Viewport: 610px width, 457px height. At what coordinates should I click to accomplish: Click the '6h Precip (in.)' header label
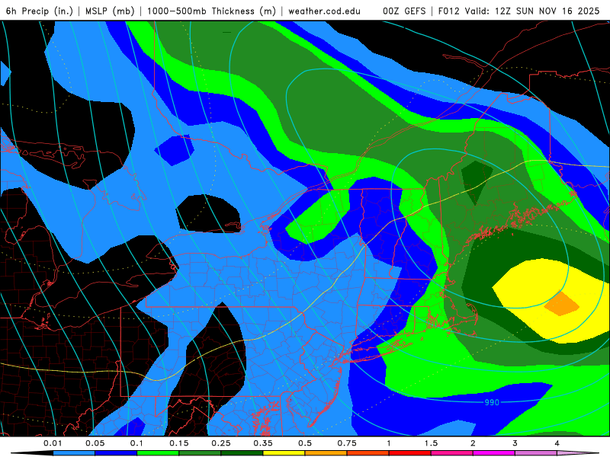coord(40,11)
